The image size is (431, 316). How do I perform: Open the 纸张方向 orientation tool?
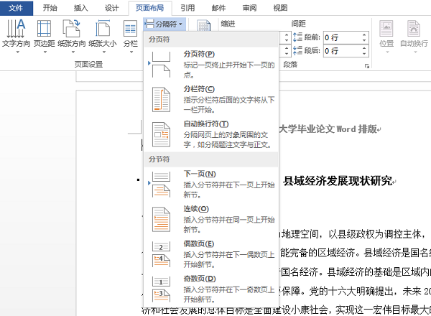coord(71,36)
